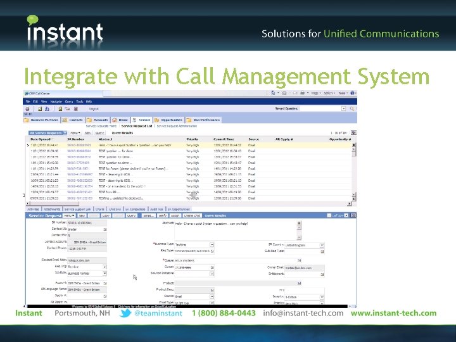Click the magnifier icon beside Saved Queries
This screenshot has height=342, width=456.
352,108
